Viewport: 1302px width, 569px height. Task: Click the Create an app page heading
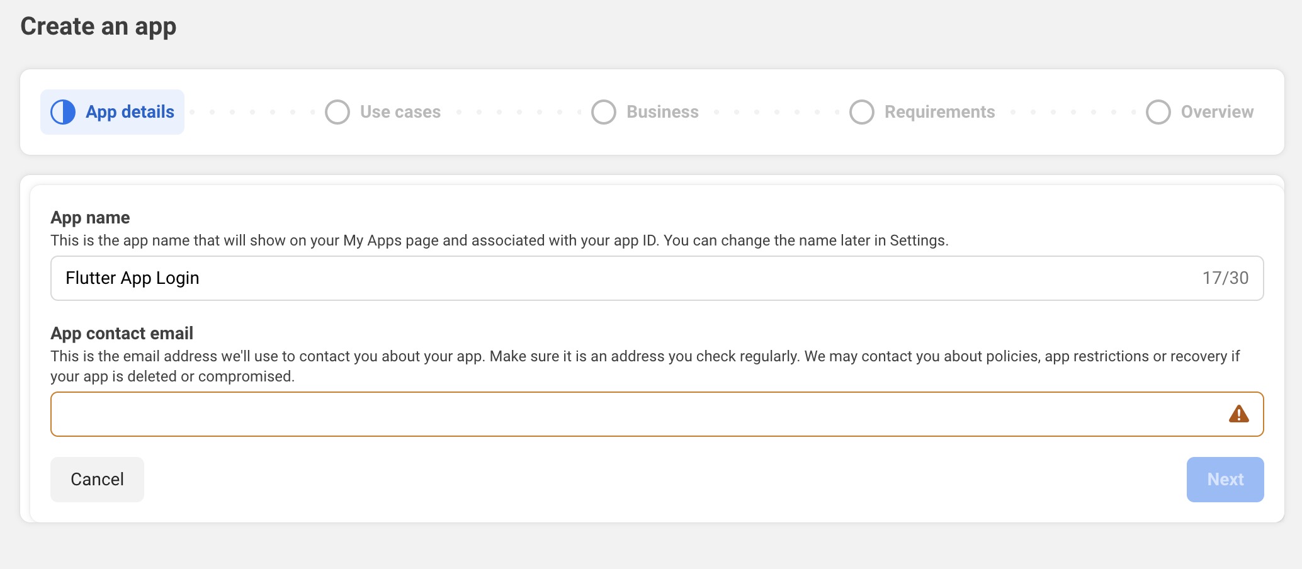pos(98,26)
